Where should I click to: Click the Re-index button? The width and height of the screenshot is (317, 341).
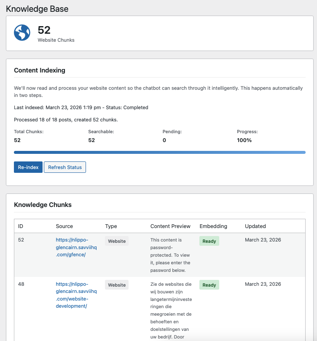(28, 167)
